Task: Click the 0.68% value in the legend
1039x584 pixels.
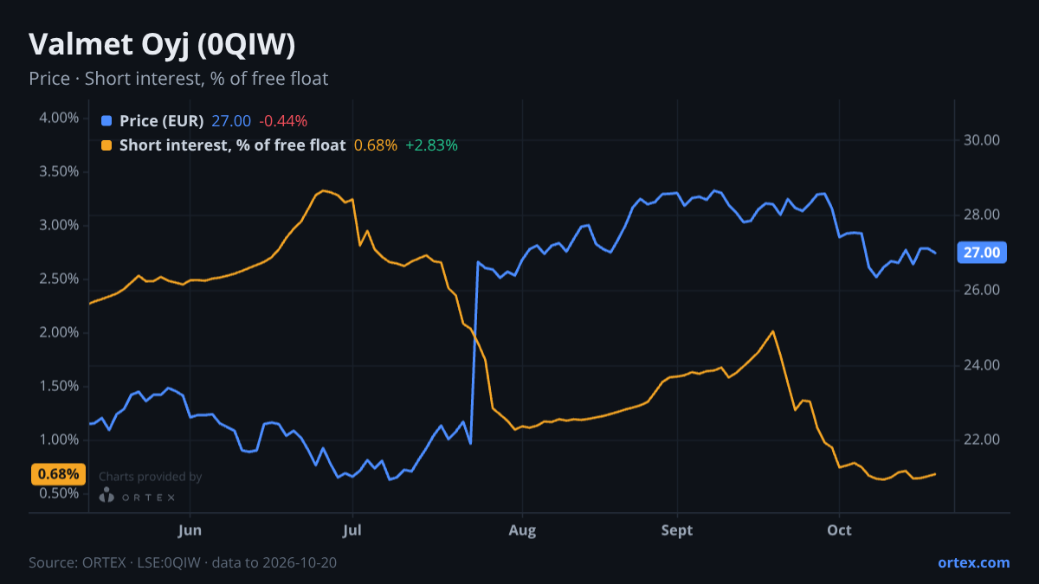Action: tap(376, 145)
